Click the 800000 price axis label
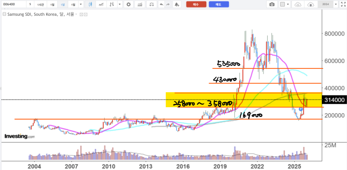347x170 pixels. pyautogui.click(x=334, y=34)
